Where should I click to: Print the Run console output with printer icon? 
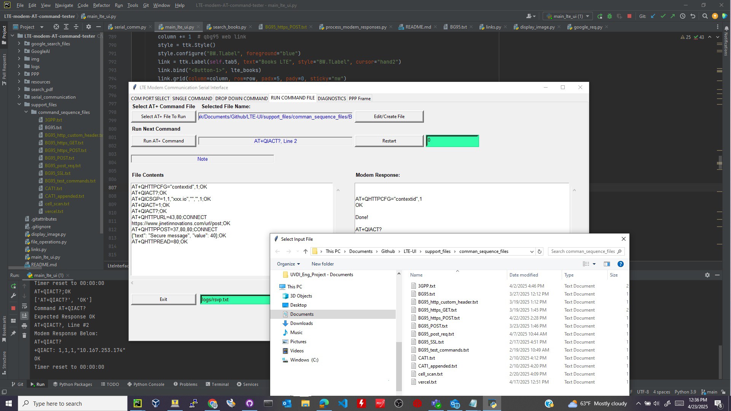[24, 325]
